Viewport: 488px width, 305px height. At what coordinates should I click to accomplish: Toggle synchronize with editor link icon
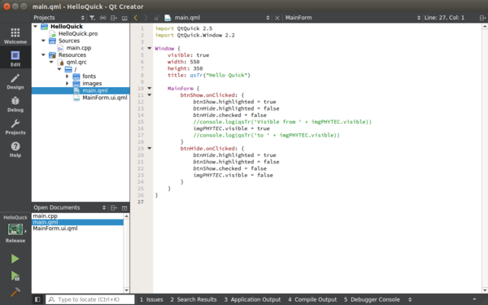[102, 18]
